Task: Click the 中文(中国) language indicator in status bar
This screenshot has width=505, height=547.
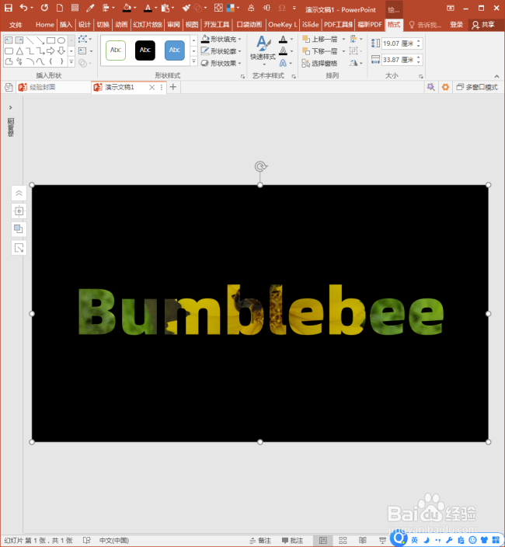Action: pyautogui.click(x=113, y=540)
